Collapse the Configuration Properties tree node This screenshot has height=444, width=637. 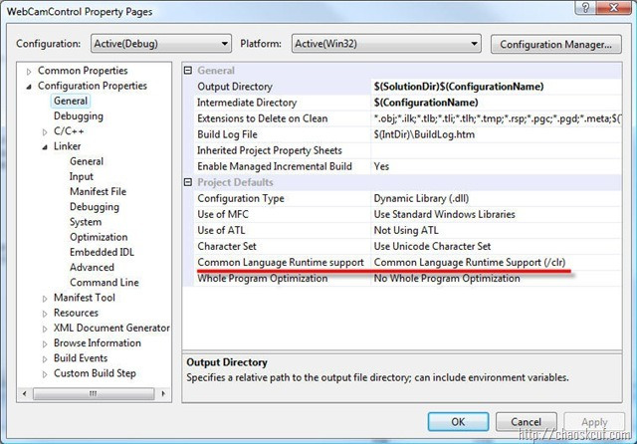[x=29, y=87]
